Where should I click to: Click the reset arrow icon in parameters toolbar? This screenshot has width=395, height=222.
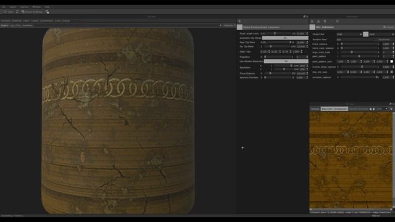338,22
